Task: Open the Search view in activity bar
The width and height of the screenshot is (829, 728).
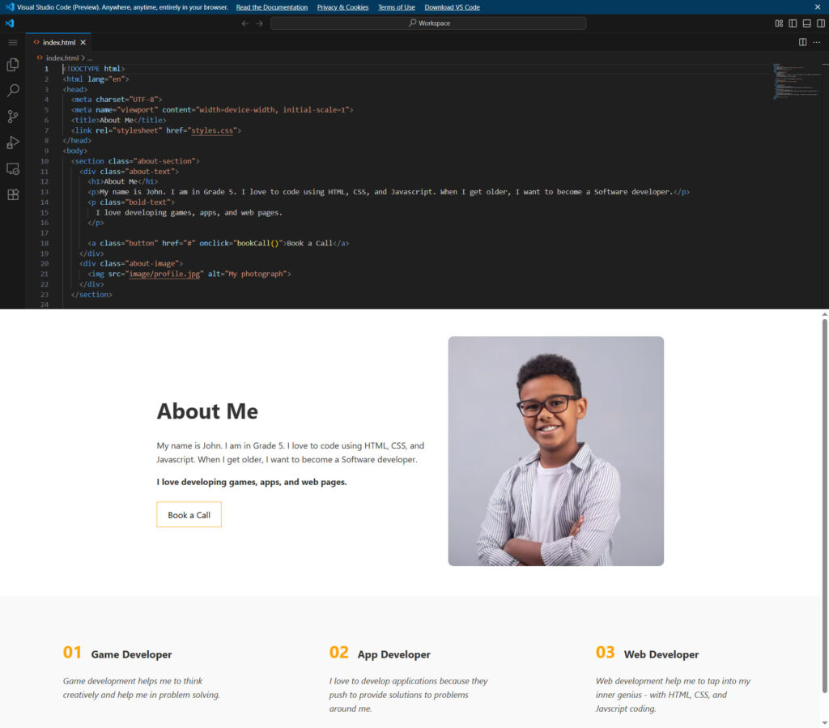Action: tap(12, 91)
